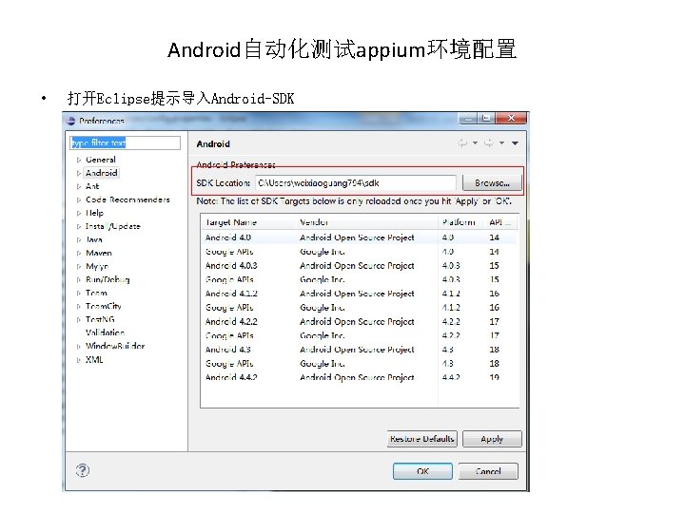The height and width of the screenshot is (513, 685).
Task: Open WindowBuilder preferences
Action: pyautogui.click(x=115, y=347)
